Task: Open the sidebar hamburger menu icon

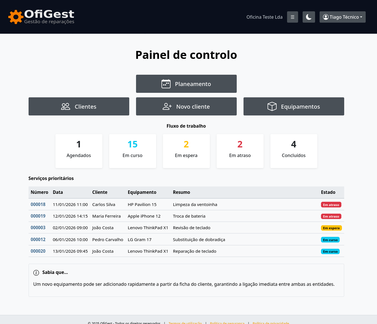Action: [x=292, y=17]
